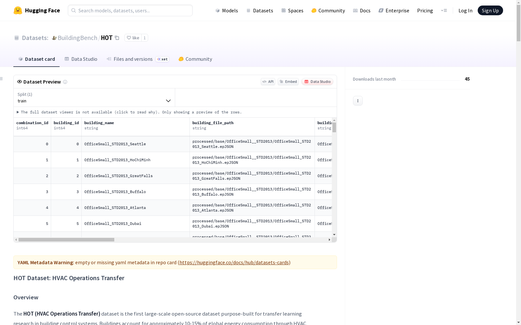Open Spaces in the top navigation
521x325 pixels.
click(292, 10)
